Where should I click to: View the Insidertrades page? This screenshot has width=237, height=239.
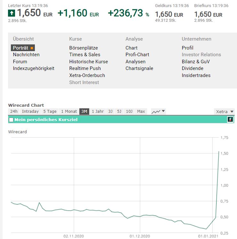(x=196, y=75)
